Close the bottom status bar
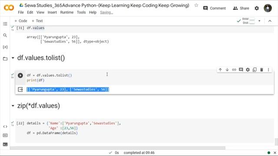Image resolution: width=278 pixels, height=156 pixels. 275,153
